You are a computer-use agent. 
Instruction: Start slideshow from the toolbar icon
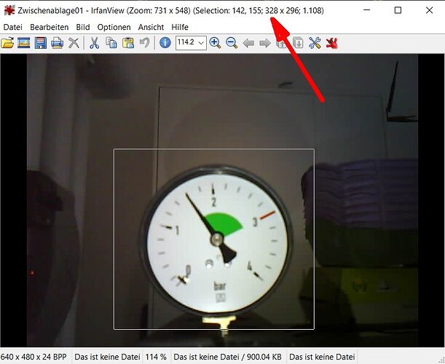(x=24, y=43)
